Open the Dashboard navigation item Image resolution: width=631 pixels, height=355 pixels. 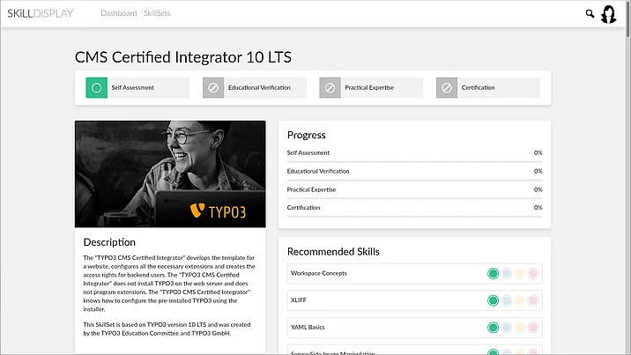pos(118,14)
